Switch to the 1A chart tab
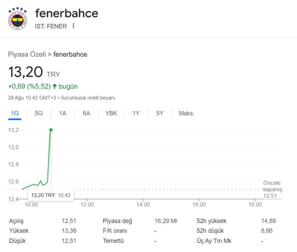This screenshot has width=297, height=252. 63,113
